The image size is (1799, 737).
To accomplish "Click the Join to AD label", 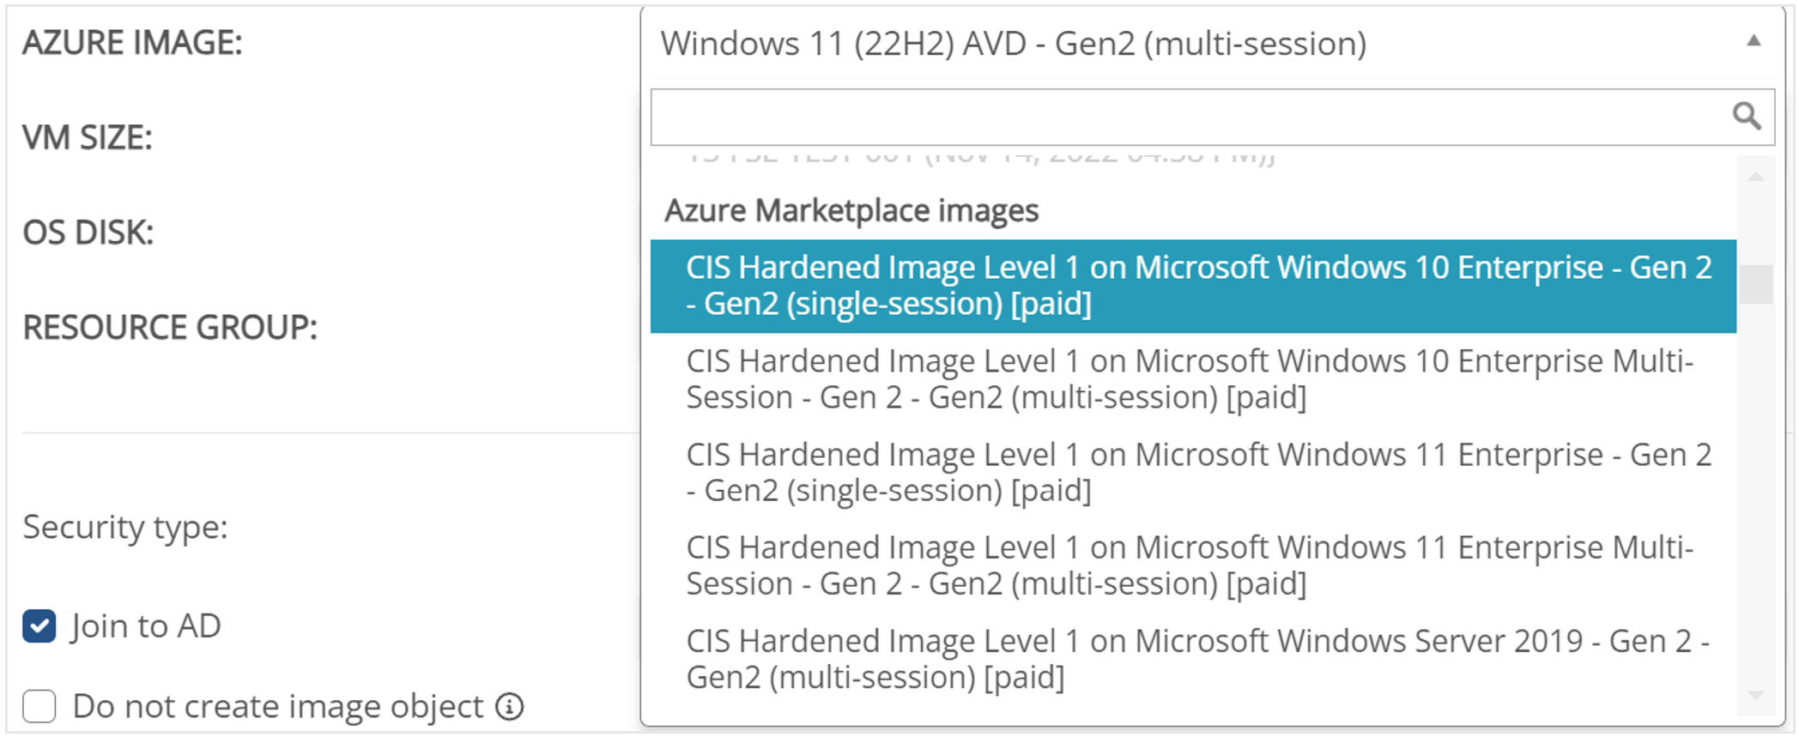I will pos(146,626).
